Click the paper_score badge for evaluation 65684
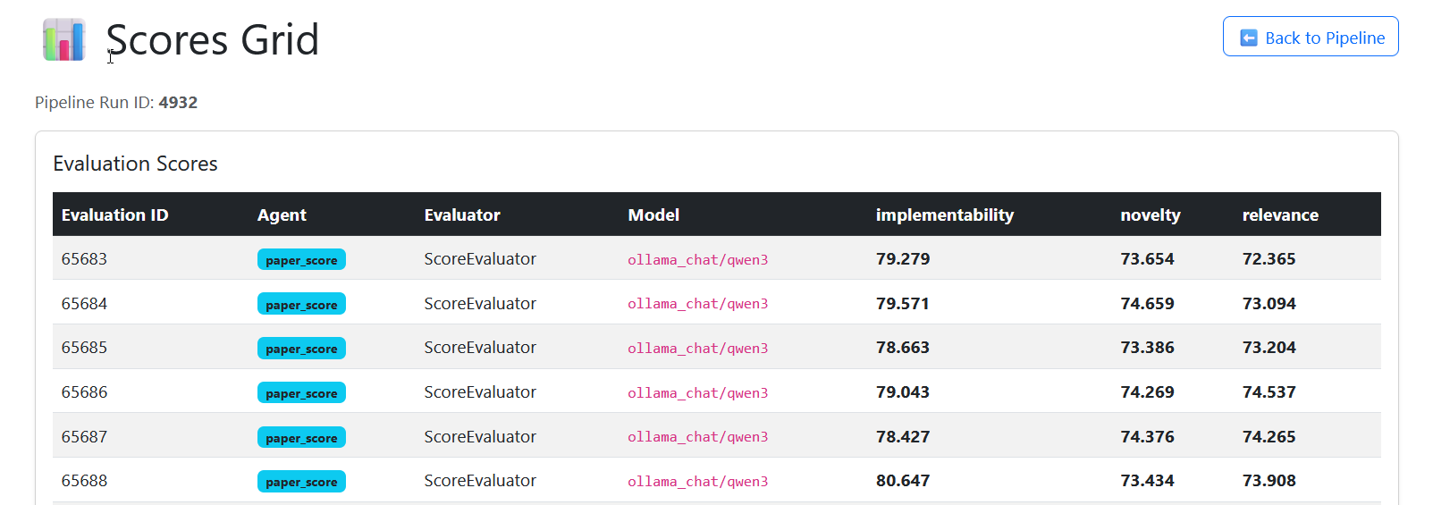Viewport: 1433px width, 505px height. pos(301,305)
